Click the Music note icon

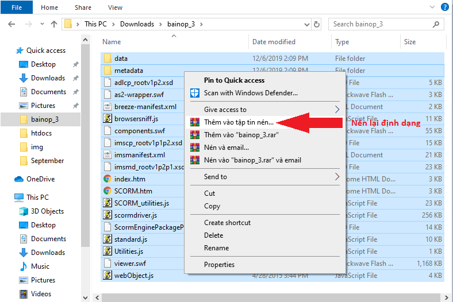(x=24, y=266)
